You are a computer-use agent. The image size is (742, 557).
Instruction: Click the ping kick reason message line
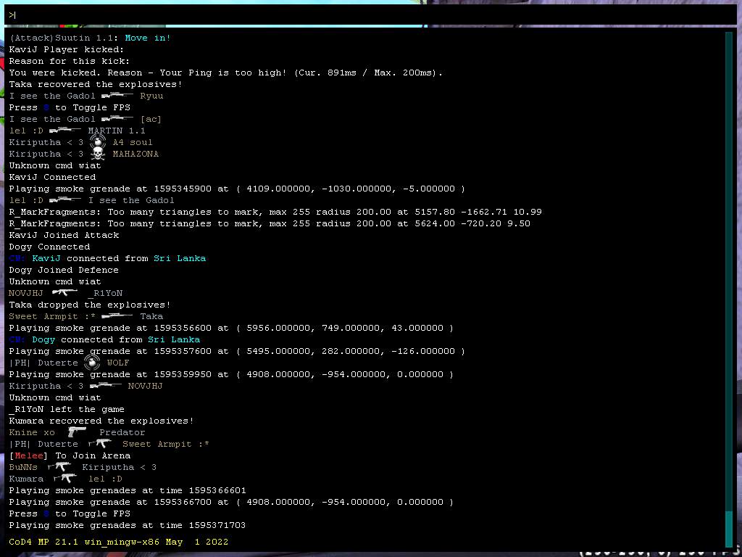225,73
